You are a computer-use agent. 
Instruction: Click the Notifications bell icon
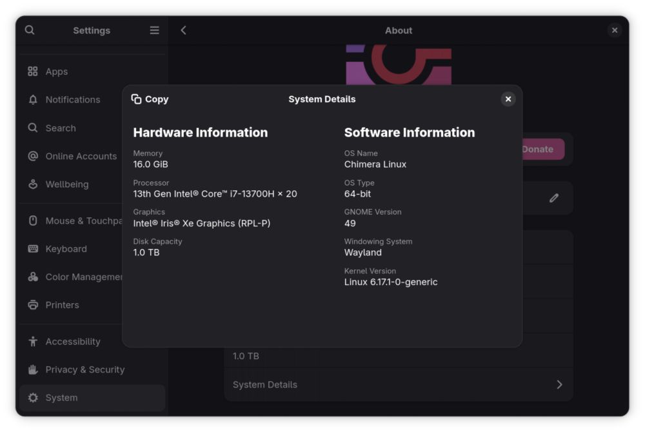click(x=33, y=99)
